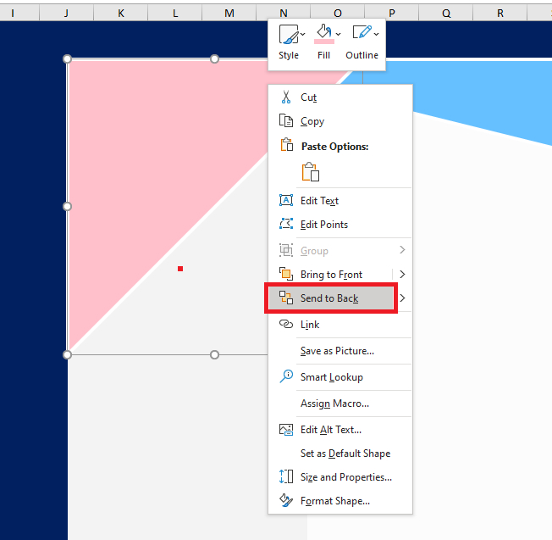The height and width of the screenshot is (540, 552).
Task: Click the Format Shape paint icon
Action: (286, 500)
